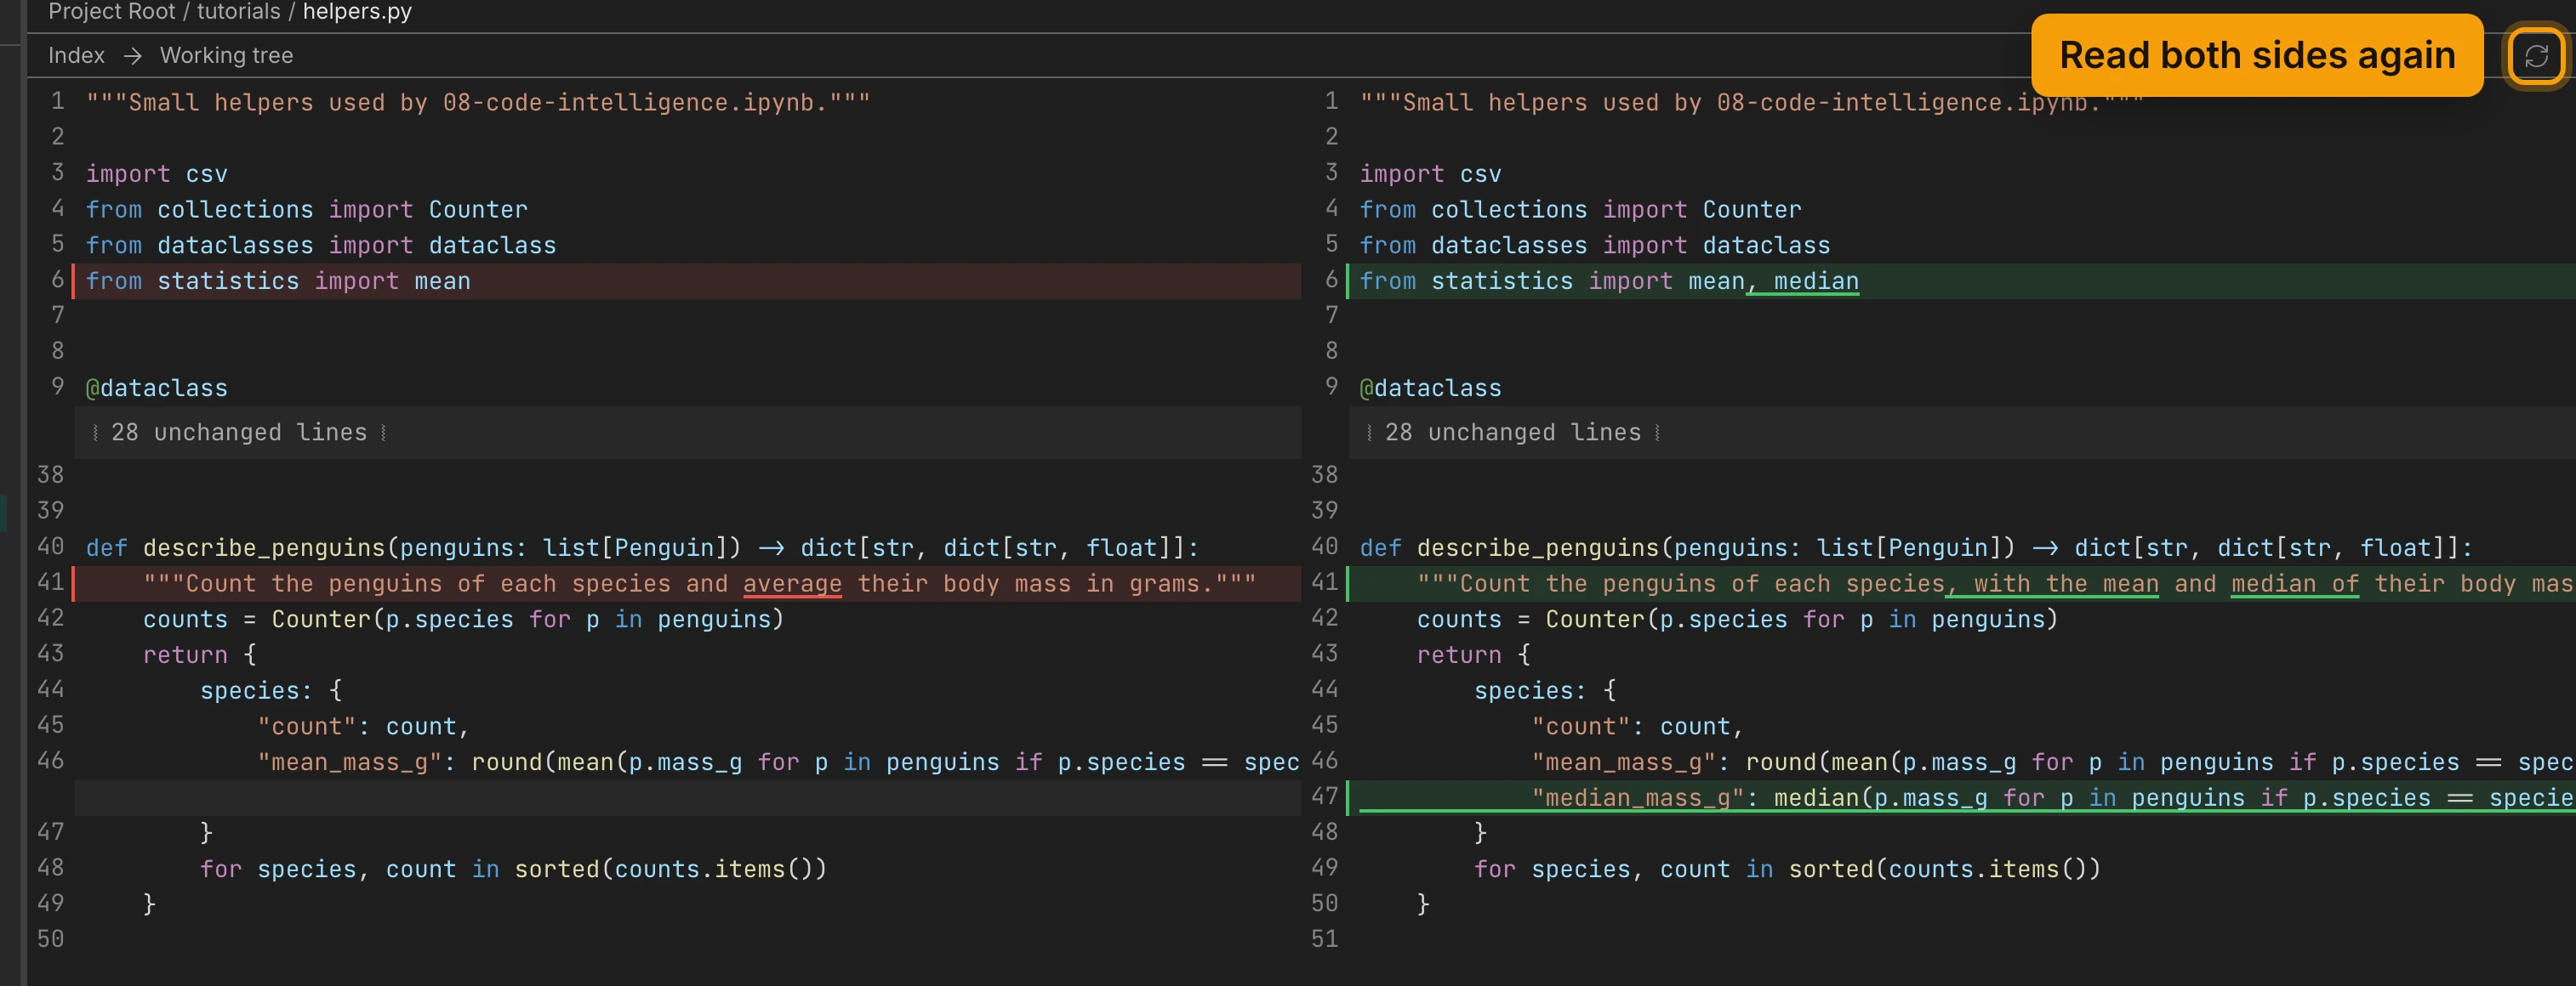Click 'import csv' in the left pane
This screenshot has height=986, width=2576.
pos(157,173)
